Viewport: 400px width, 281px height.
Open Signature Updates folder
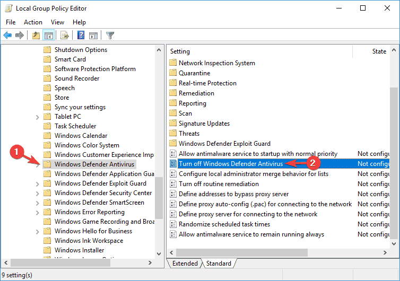pos(204,124)
